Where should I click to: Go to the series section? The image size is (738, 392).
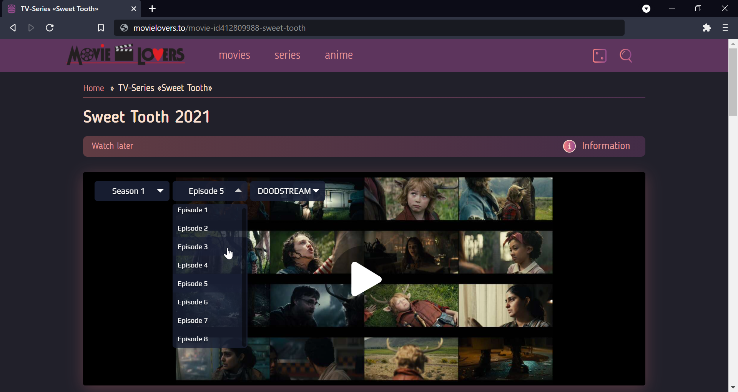click(x=288, y=55)
